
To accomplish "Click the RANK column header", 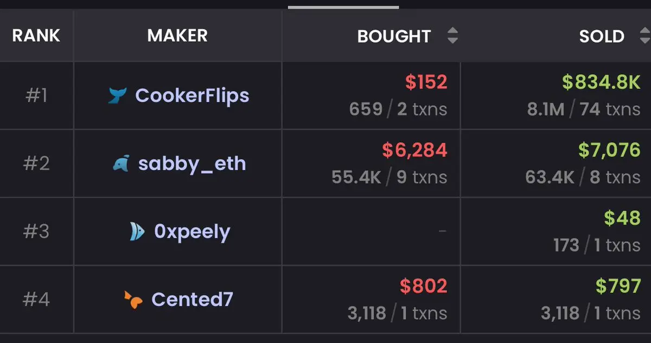I will 36,36.
